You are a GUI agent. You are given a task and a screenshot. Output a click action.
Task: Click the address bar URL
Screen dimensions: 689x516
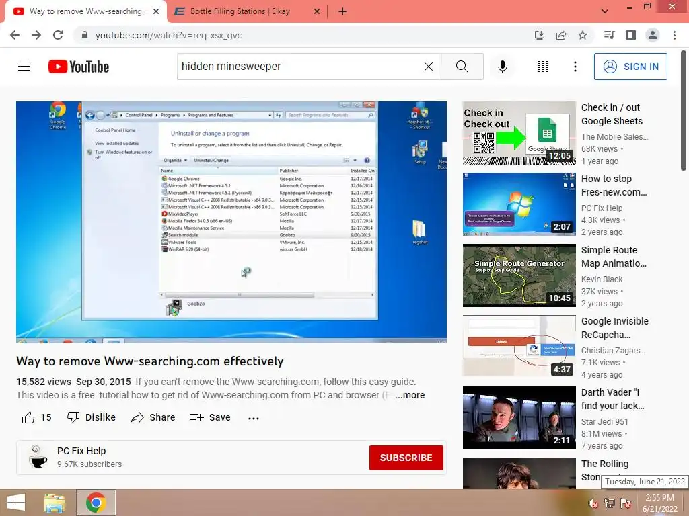pyautogui.click(x=168, y=35)
